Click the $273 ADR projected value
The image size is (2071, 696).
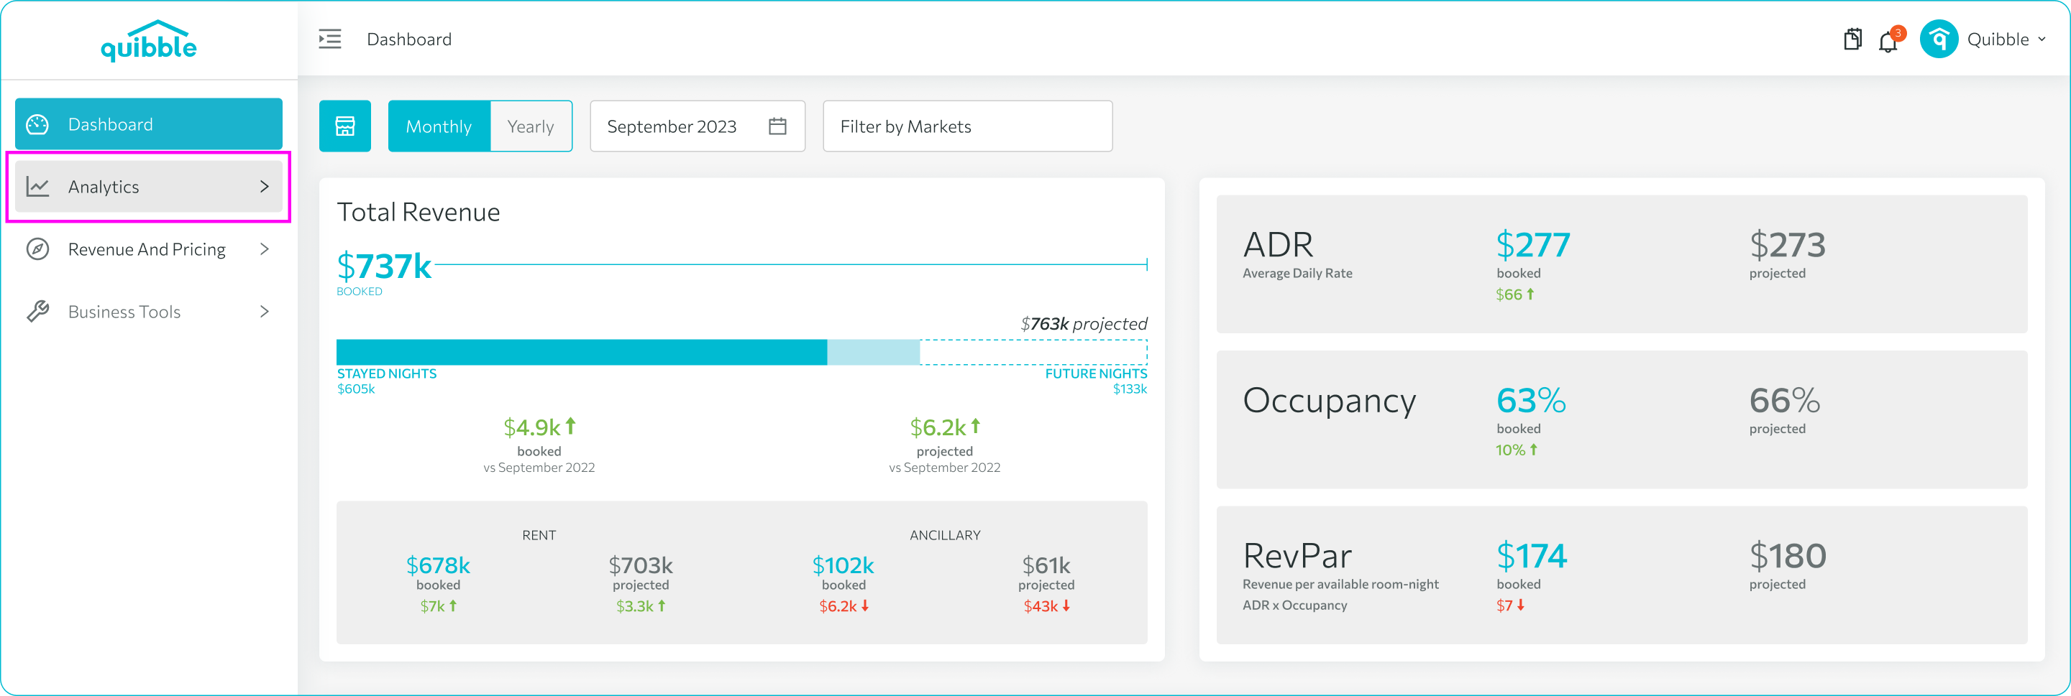coord(1787,245)
